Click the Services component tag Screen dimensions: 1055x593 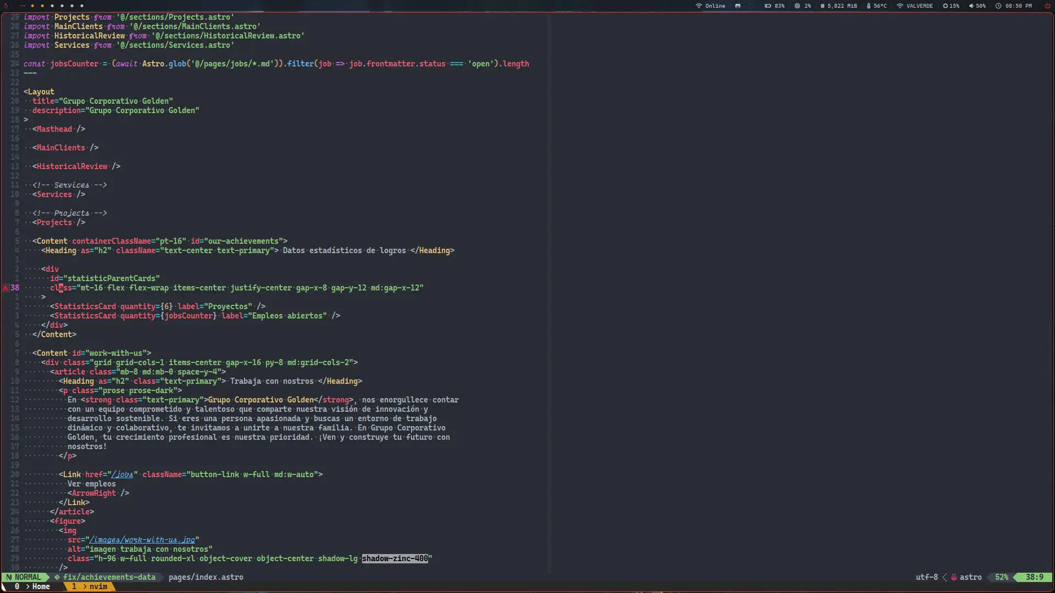[x=54, y=194]
